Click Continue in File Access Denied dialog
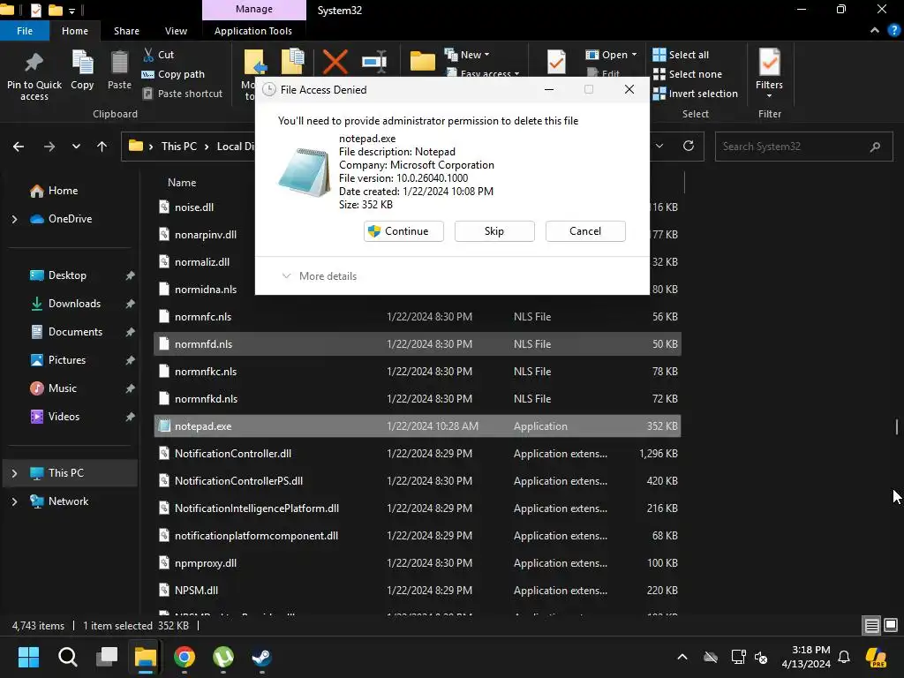Viewport: 904px width, 678px height. [403, 231]
